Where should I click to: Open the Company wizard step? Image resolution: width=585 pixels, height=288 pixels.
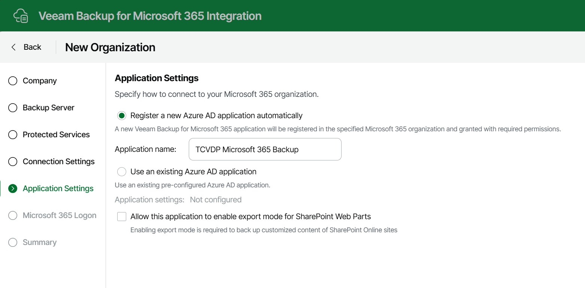tap(40, 81)
